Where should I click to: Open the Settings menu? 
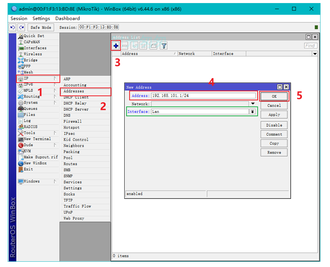(x=41, y=19)
